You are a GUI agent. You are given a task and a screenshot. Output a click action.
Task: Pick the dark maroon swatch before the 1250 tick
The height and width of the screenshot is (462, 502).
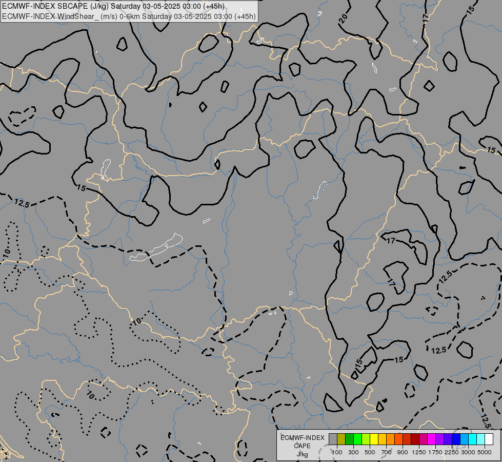click(x=415, y=439)
